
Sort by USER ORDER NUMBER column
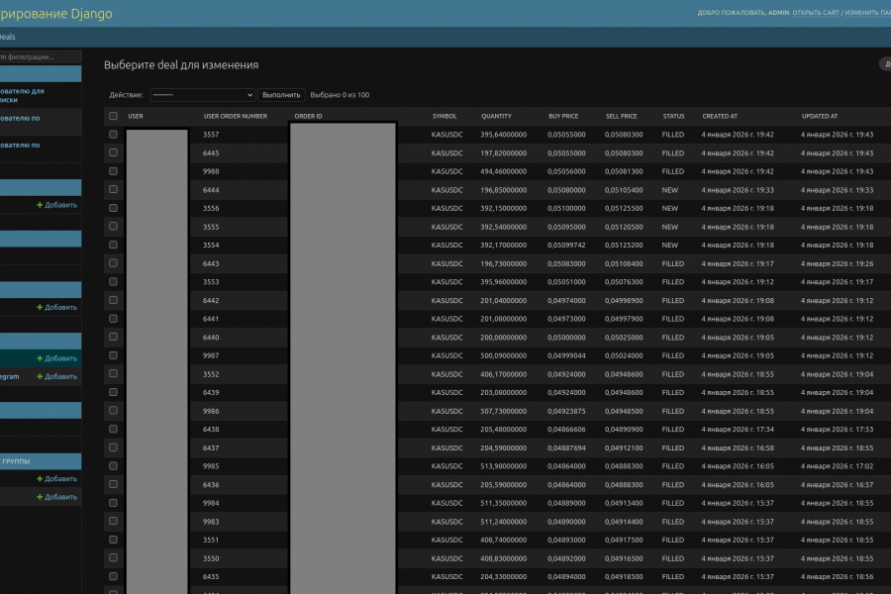click(x=236, y=116)
